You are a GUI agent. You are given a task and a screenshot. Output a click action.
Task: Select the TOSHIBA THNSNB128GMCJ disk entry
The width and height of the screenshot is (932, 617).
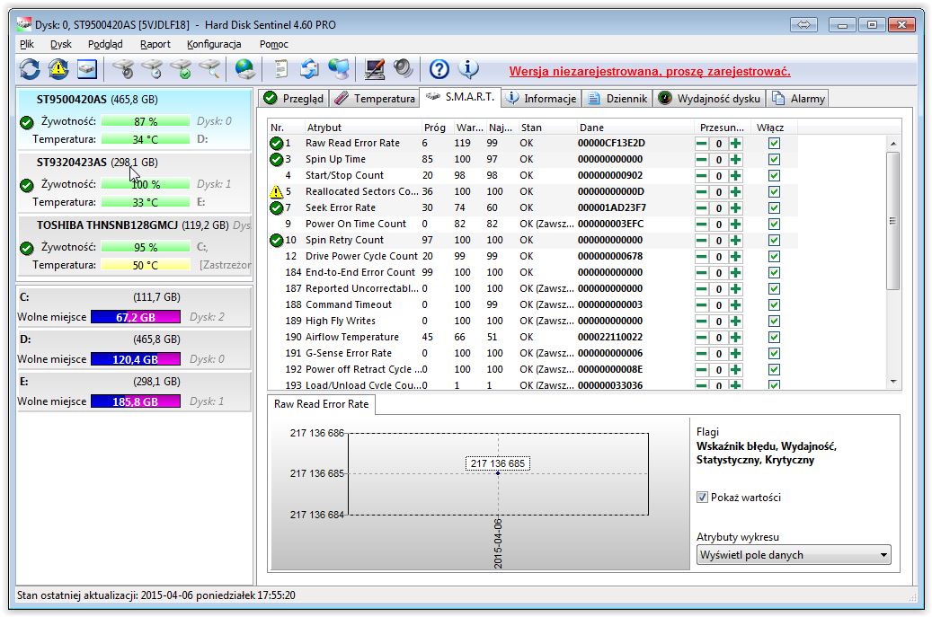[134, 246]
